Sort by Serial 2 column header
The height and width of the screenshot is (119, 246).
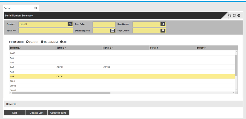point(107,48)
